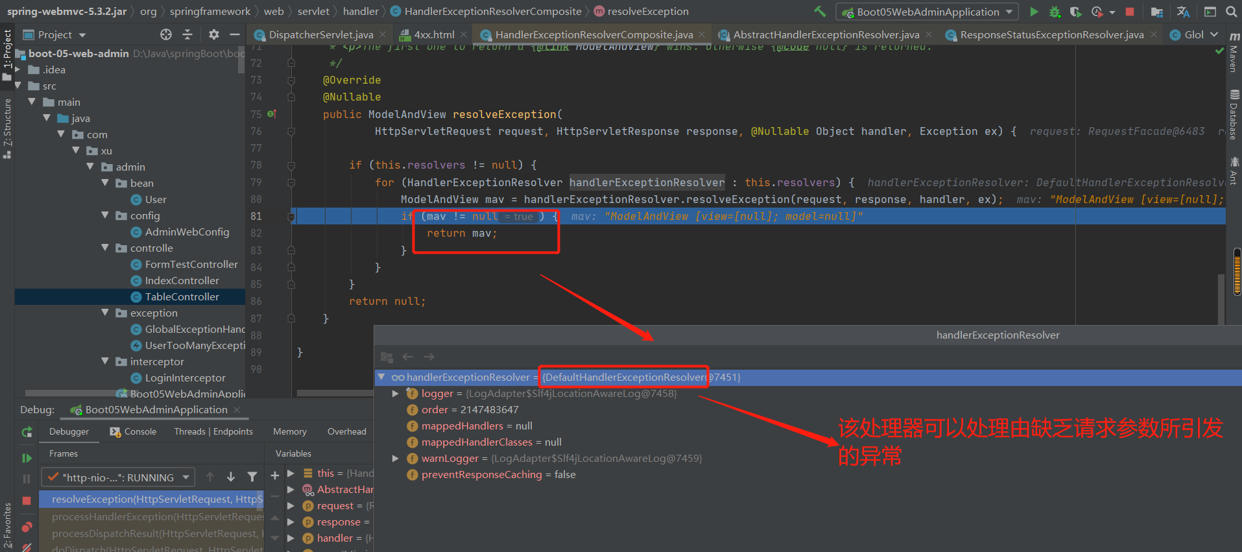Screen dimensions: 1242x552
Task: Open the Memory tab
Action: [290, 432]
